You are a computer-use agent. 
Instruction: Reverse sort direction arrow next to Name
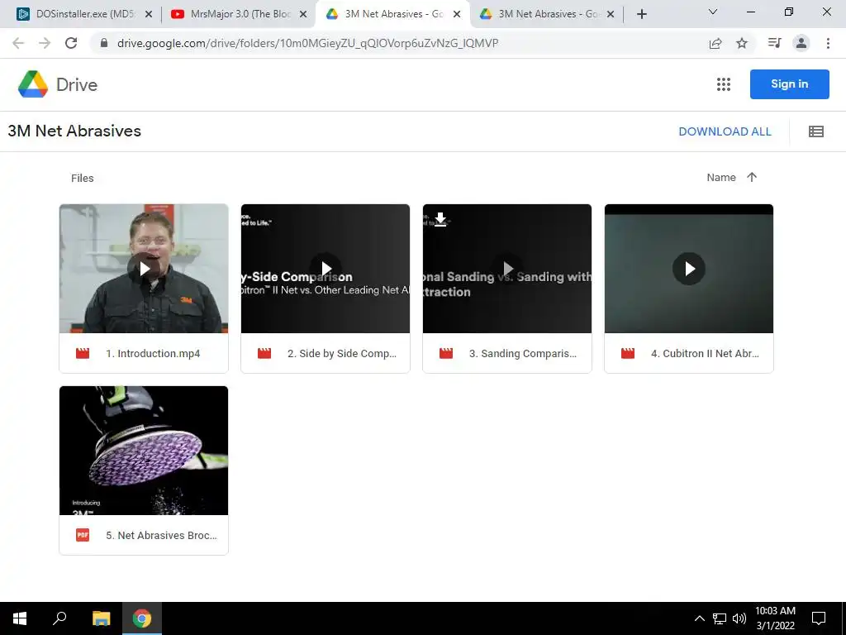click(x=752, y=177)
